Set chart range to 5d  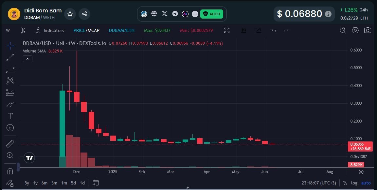click(73, 183)
